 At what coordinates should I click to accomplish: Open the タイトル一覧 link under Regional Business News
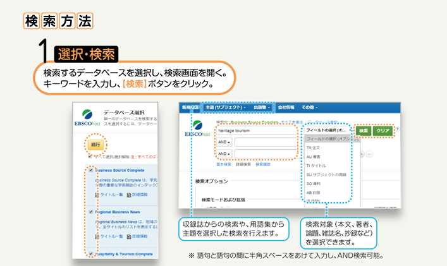click(x=111, y=236)
